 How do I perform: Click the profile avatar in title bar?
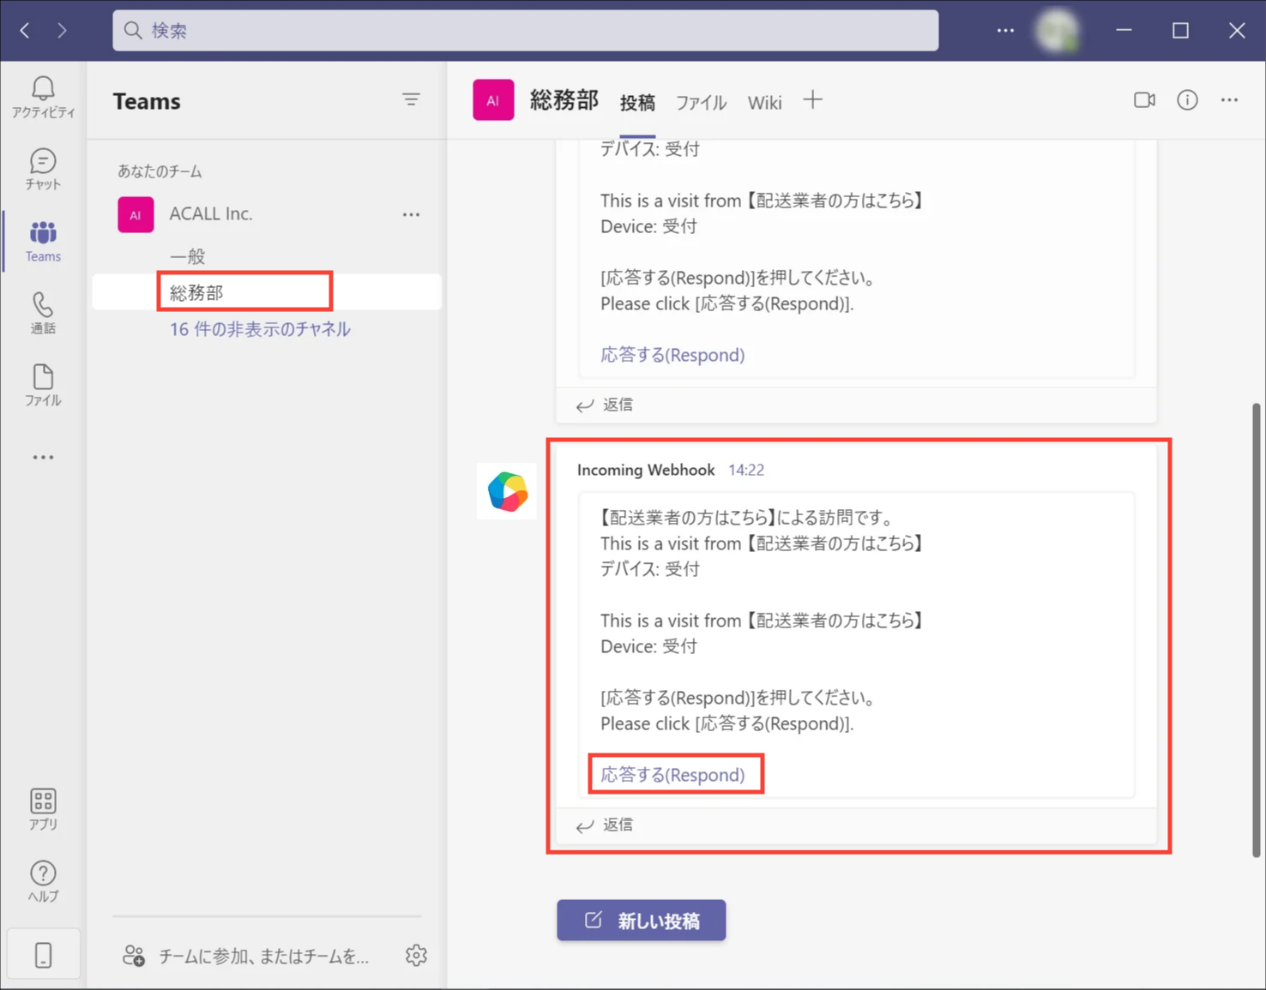tap(1057, 31)
